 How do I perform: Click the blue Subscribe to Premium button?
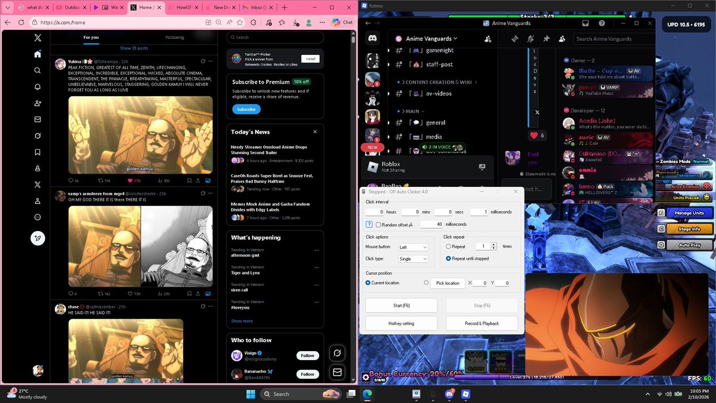click(246, 109)
